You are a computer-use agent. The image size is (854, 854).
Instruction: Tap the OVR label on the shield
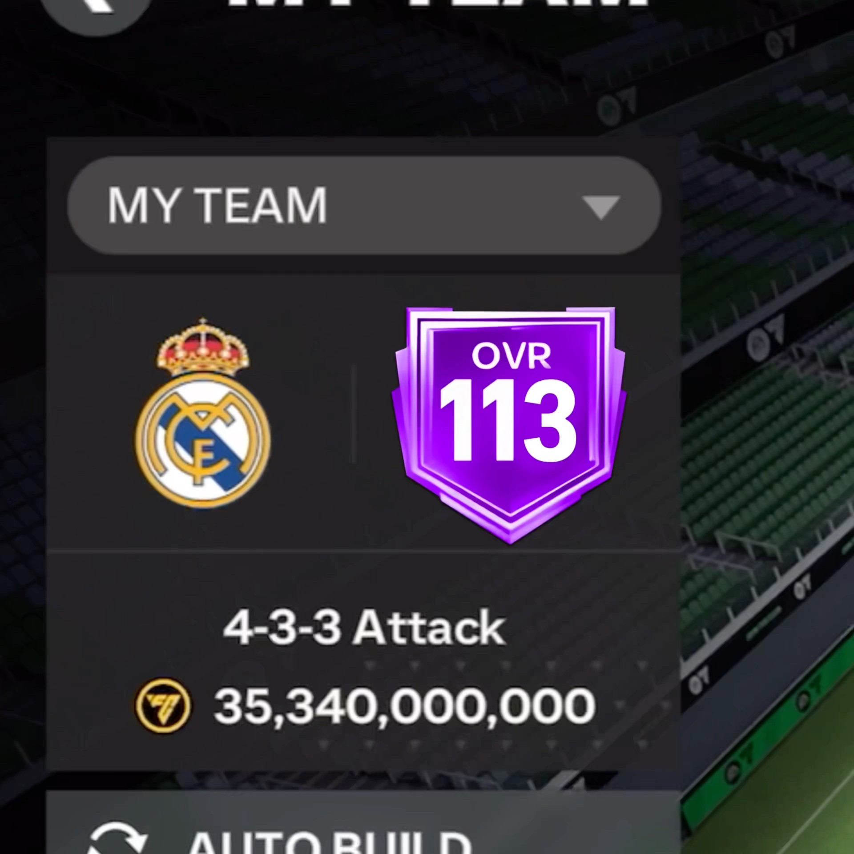[511, 356]
